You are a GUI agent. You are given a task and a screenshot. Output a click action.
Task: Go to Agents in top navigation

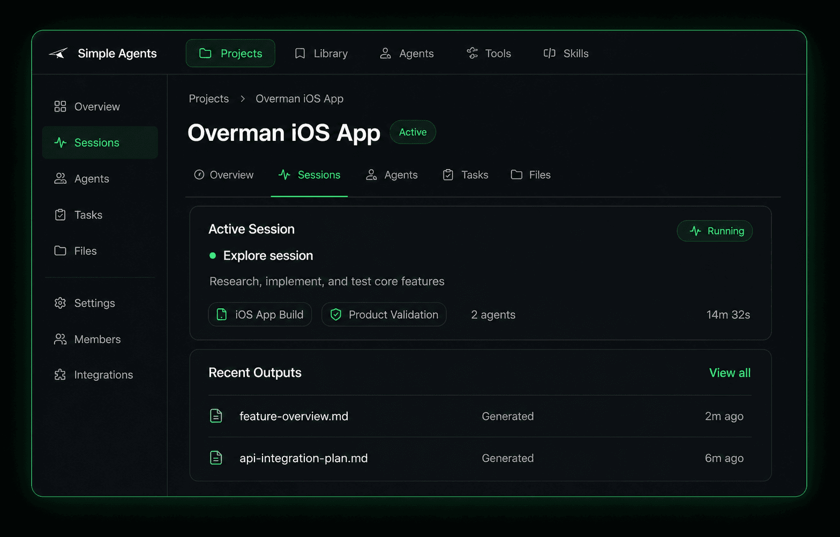click(x=407, y=54)
